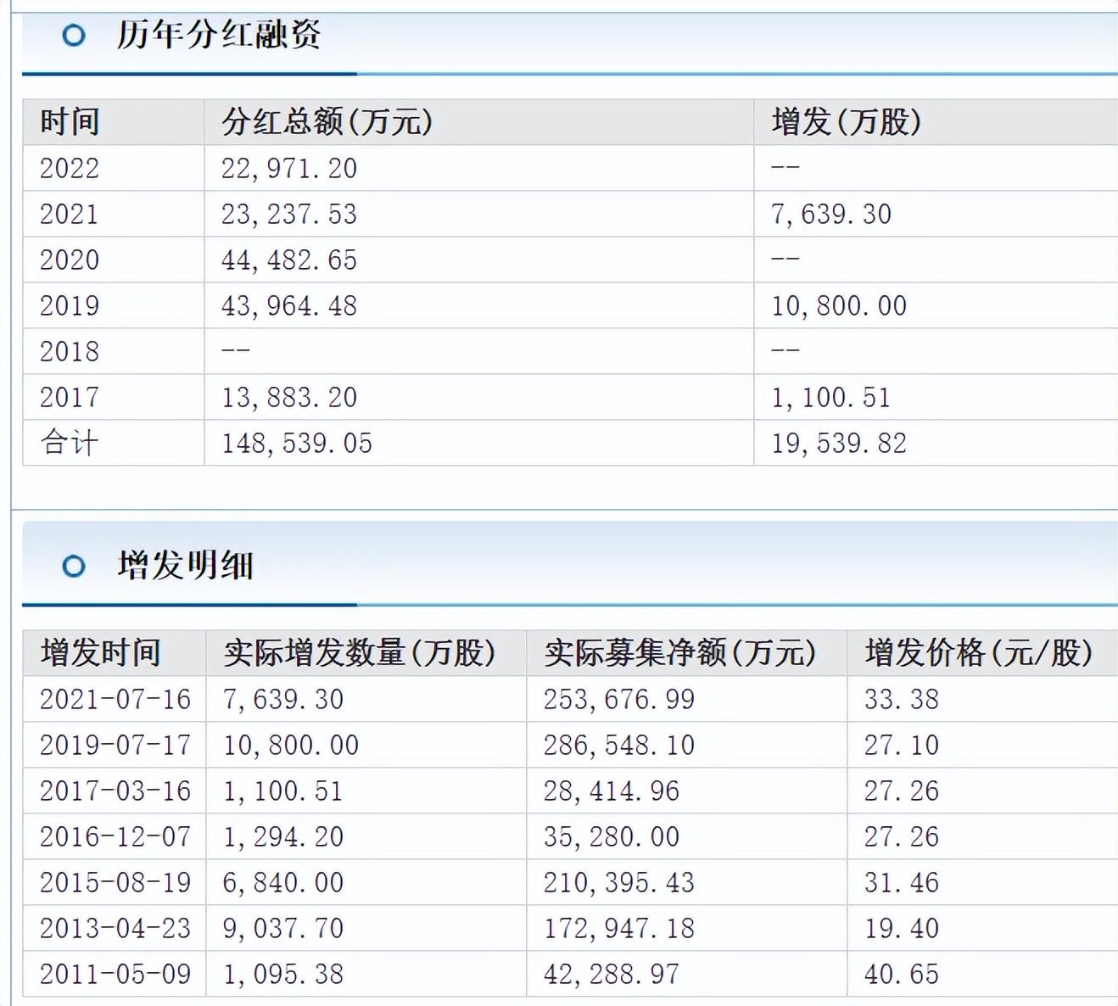Select the 2022 year cell
This screenshot has height=1006, width=1118.
click(70, 168)
